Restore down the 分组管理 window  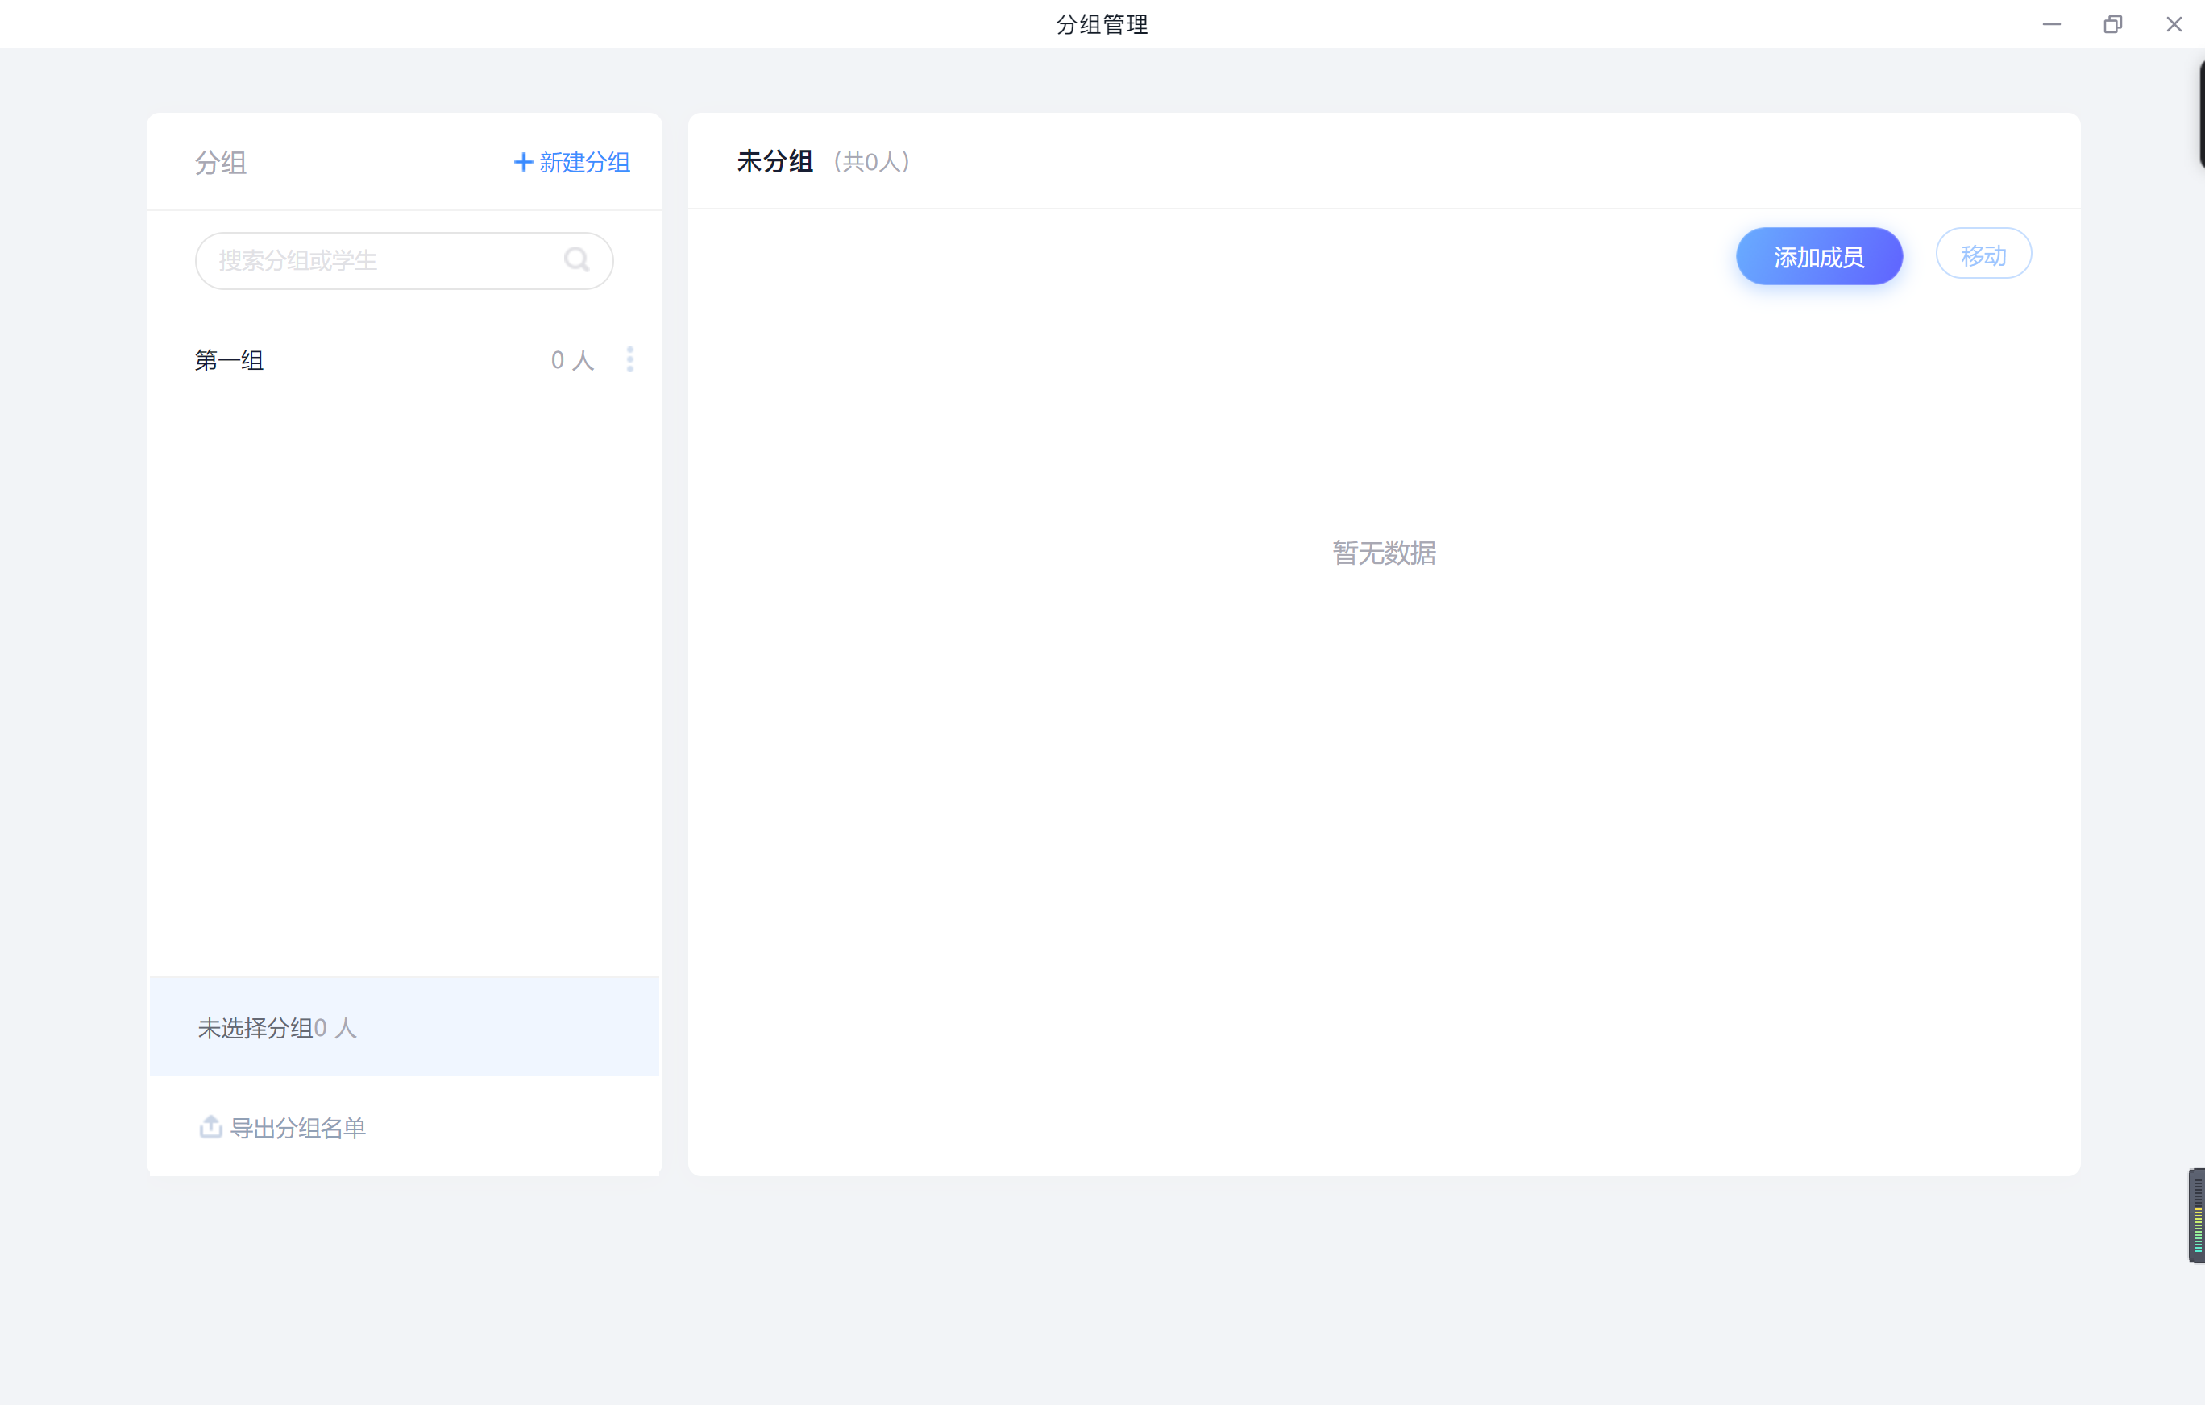point(2112,25)
